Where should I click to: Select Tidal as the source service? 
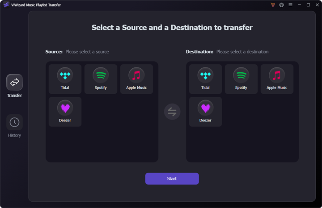[65, 79]
